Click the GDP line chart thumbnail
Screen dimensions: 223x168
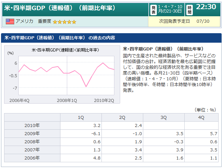[62, 74]
